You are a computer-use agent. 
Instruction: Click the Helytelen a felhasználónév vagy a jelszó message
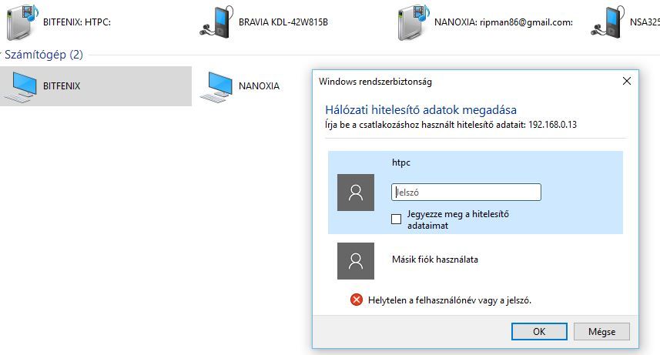tap(450, 300)
